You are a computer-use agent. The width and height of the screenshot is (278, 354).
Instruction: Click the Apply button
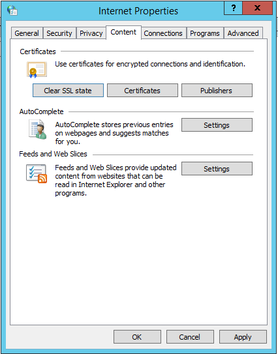pyautogui.click(x=243, y=337)
